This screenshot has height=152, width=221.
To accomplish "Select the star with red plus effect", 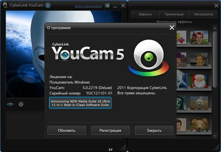I will coord(182,37).
